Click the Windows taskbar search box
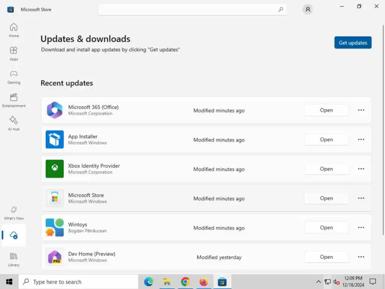This screenshot has width=385, height=289. [x=79, y=281]
